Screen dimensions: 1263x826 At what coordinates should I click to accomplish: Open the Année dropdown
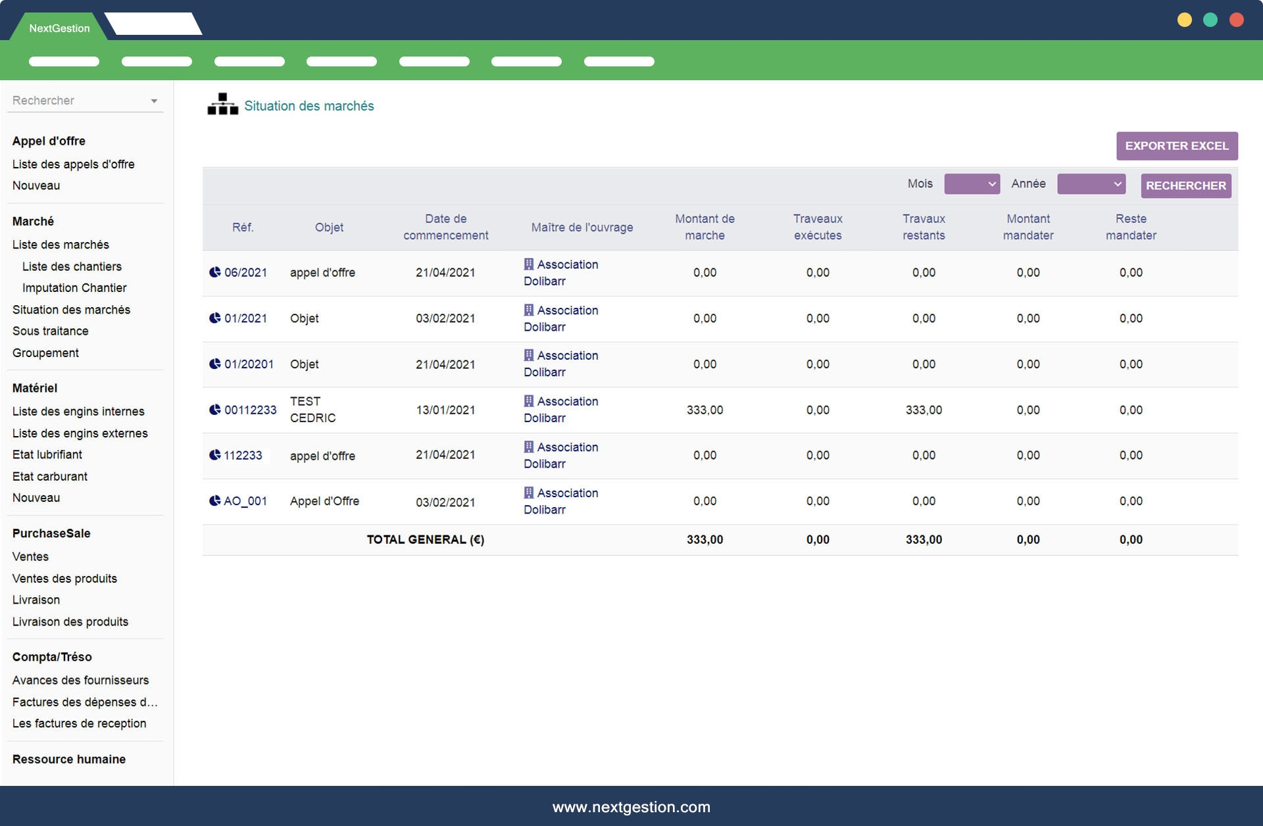(x=1091, y=184)
